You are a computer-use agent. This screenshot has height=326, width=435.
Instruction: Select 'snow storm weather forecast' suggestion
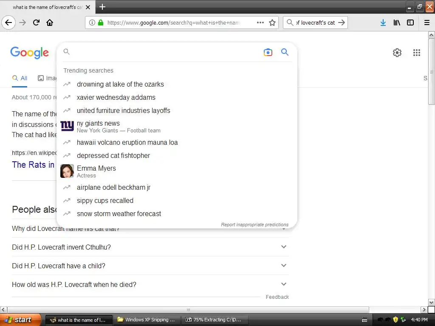coord(177,214)
